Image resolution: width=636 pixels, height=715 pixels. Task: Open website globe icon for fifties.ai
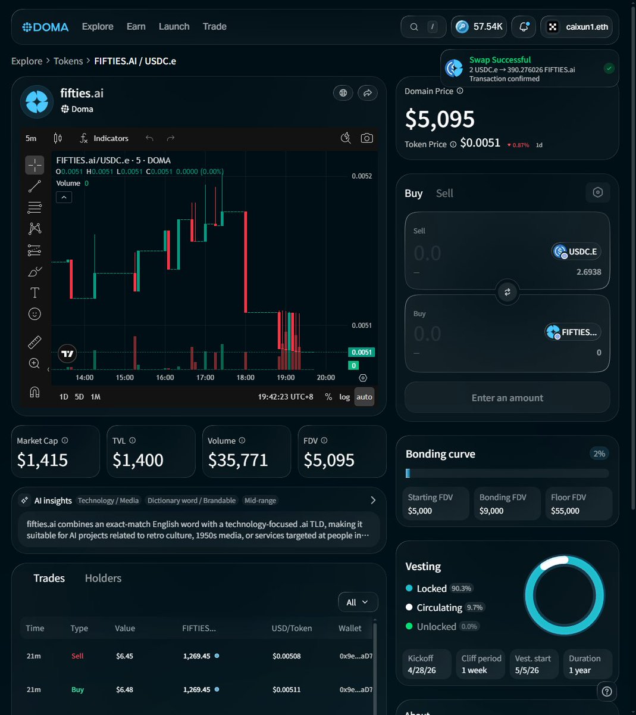pyautogui.click(x=343, y=93)
